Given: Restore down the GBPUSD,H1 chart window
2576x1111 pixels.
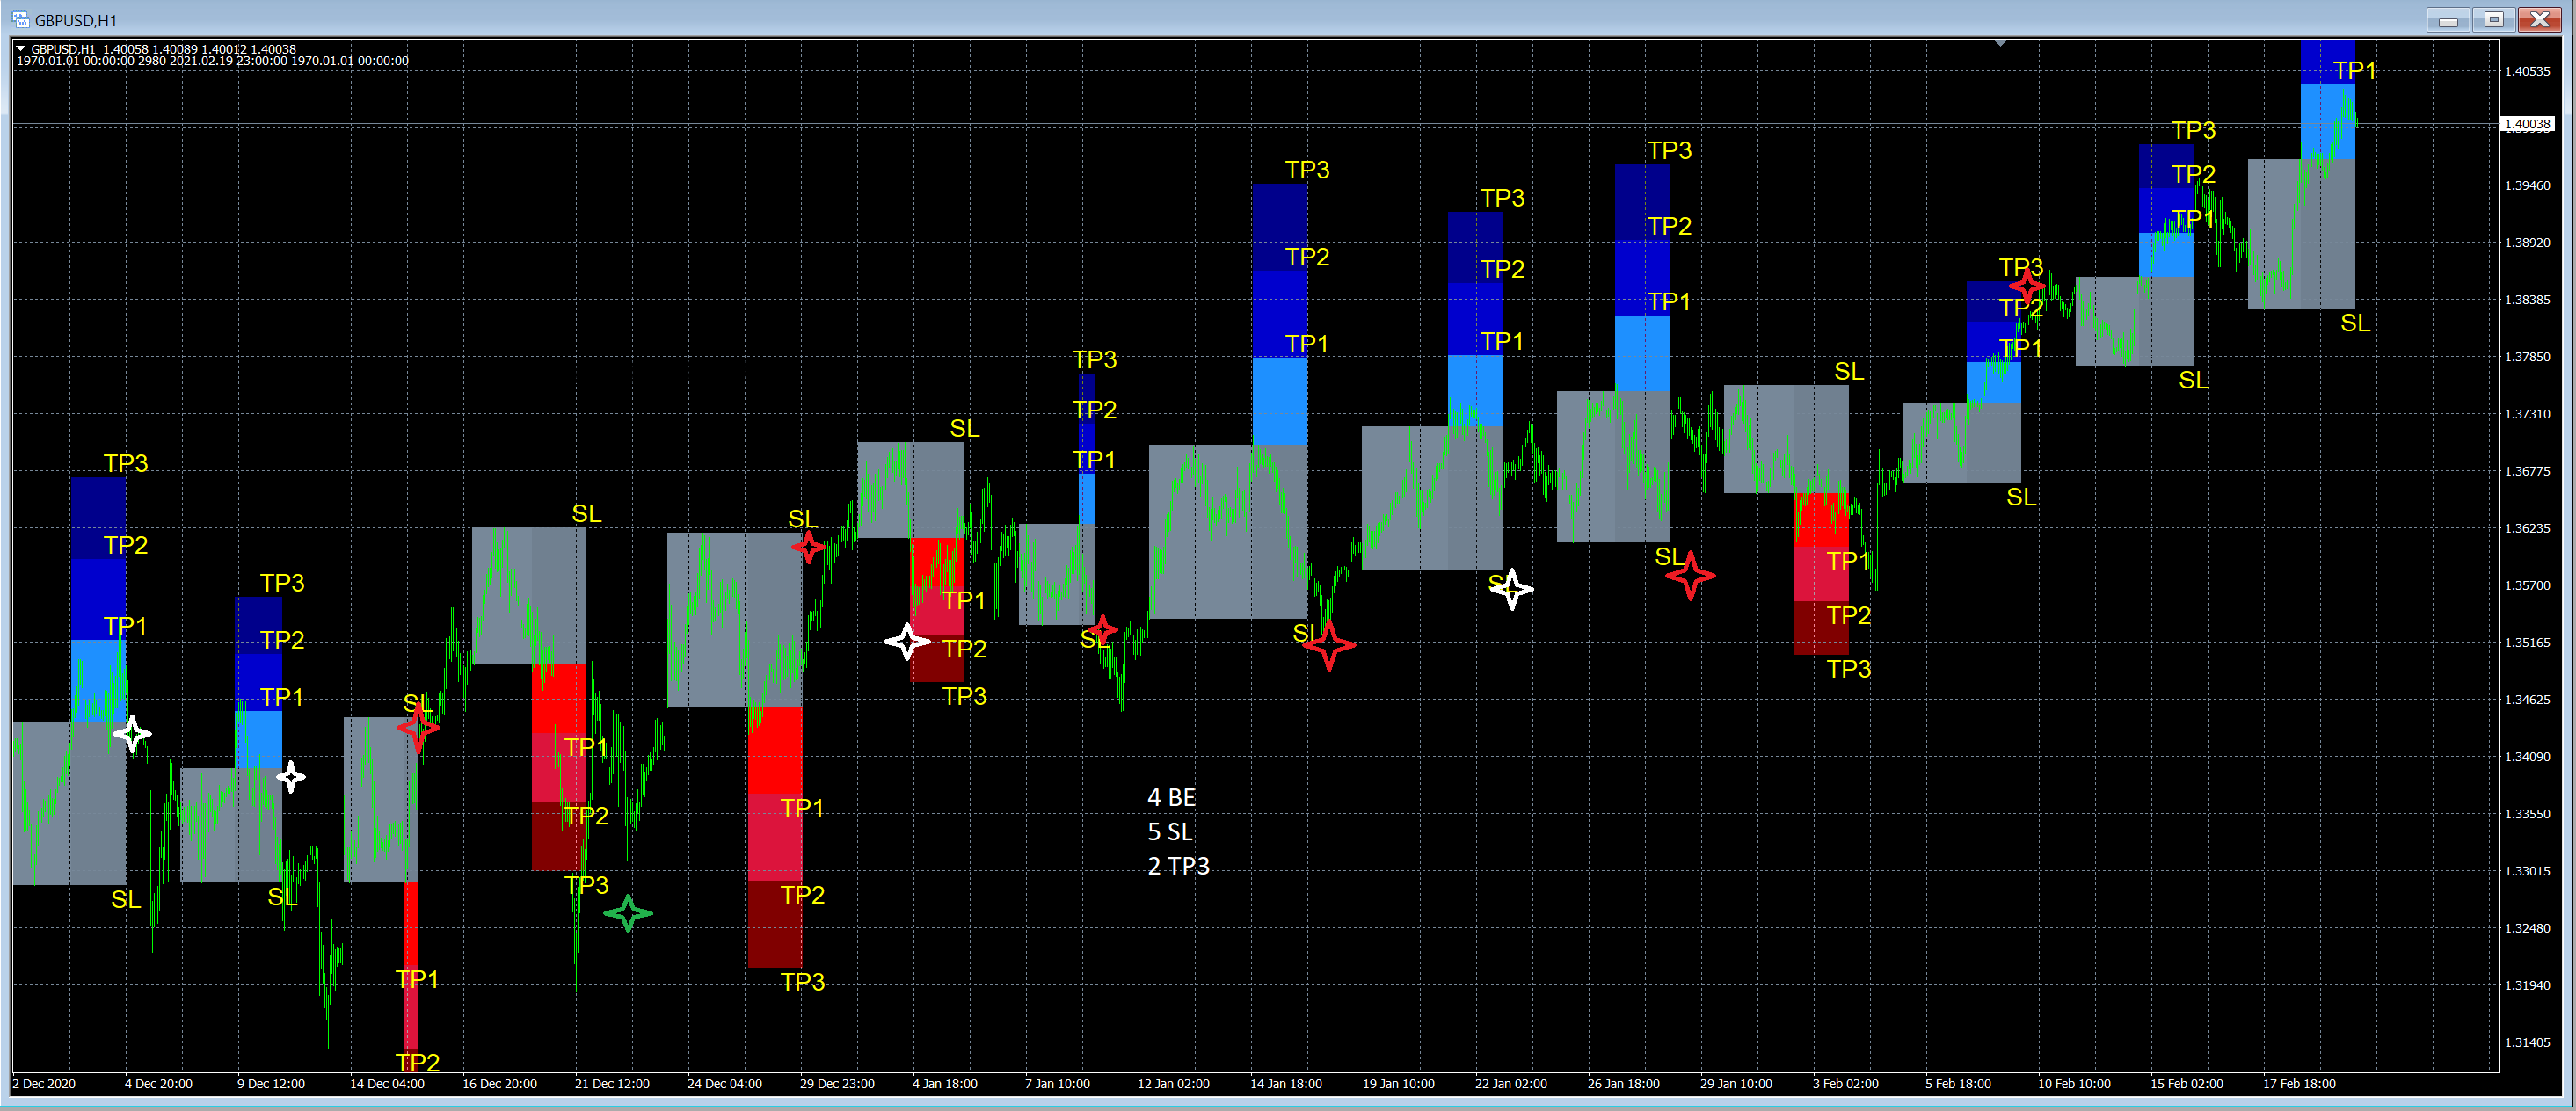Looking at the screenshot, I should (2494, 20).
